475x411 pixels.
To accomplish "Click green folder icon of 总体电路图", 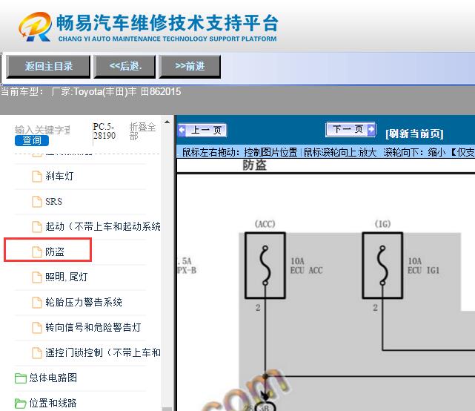I will click(x=21, y=378).
